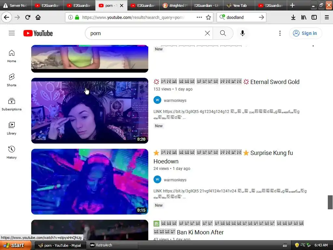Bookmark this page with the star

[208, 17]
